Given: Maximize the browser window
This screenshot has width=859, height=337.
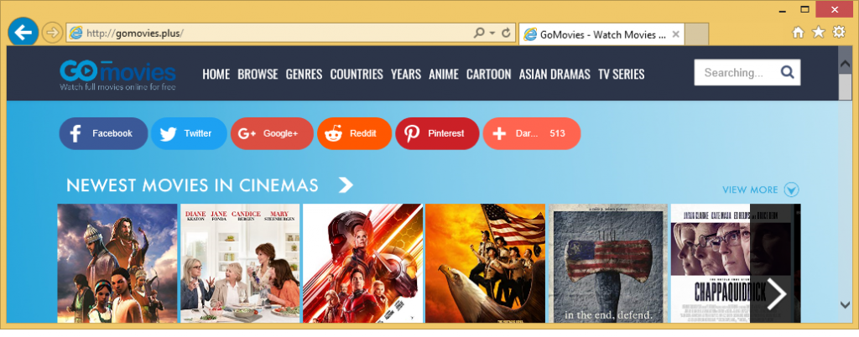Looking at the screenshot, I should coord(804,9).
